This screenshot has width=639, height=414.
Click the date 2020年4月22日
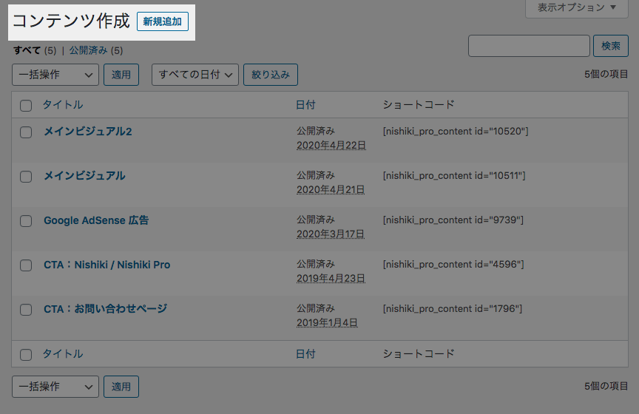pyautogui.click(x=331, y=146)
